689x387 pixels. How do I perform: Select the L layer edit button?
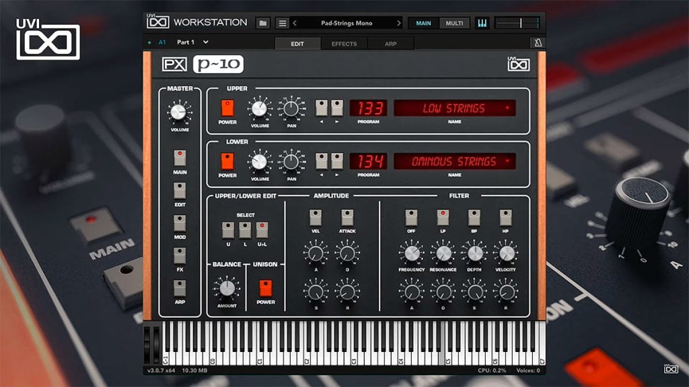245,230
